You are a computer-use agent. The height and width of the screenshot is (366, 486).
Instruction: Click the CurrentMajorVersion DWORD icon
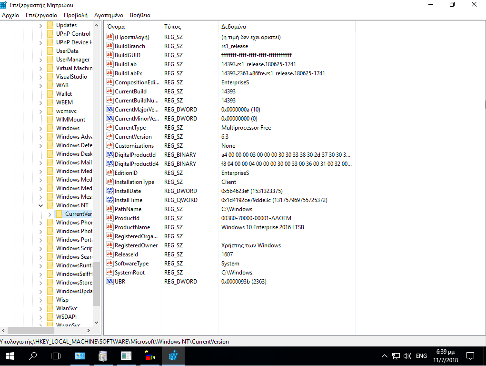(x=110, y=109)
